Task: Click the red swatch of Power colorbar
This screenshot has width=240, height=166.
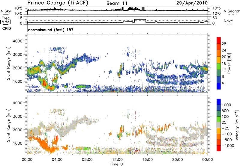Action: coord(219,40)
